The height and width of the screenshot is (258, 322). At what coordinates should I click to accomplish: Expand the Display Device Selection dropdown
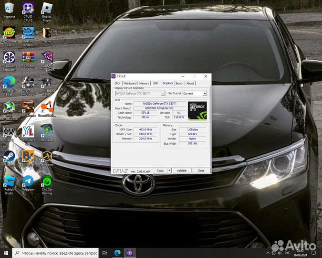[163, 94]
